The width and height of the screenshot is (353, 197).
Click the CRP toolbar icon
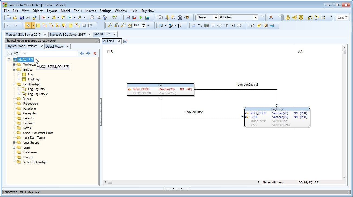tap(323, 18)
